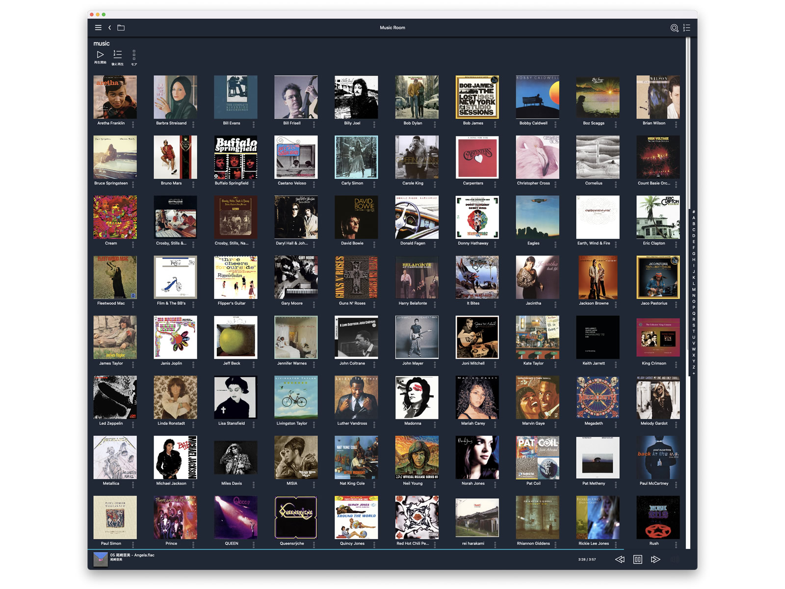Screen dimensions: 785x589
Task: Open options dots next to Miles Davis
Action: coord(254,484)
